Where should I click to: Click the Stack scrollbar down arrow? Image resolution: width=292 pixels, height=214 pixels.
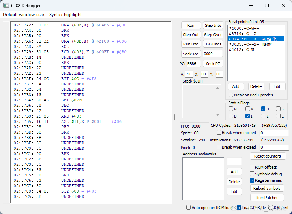(x=218, y=115)
